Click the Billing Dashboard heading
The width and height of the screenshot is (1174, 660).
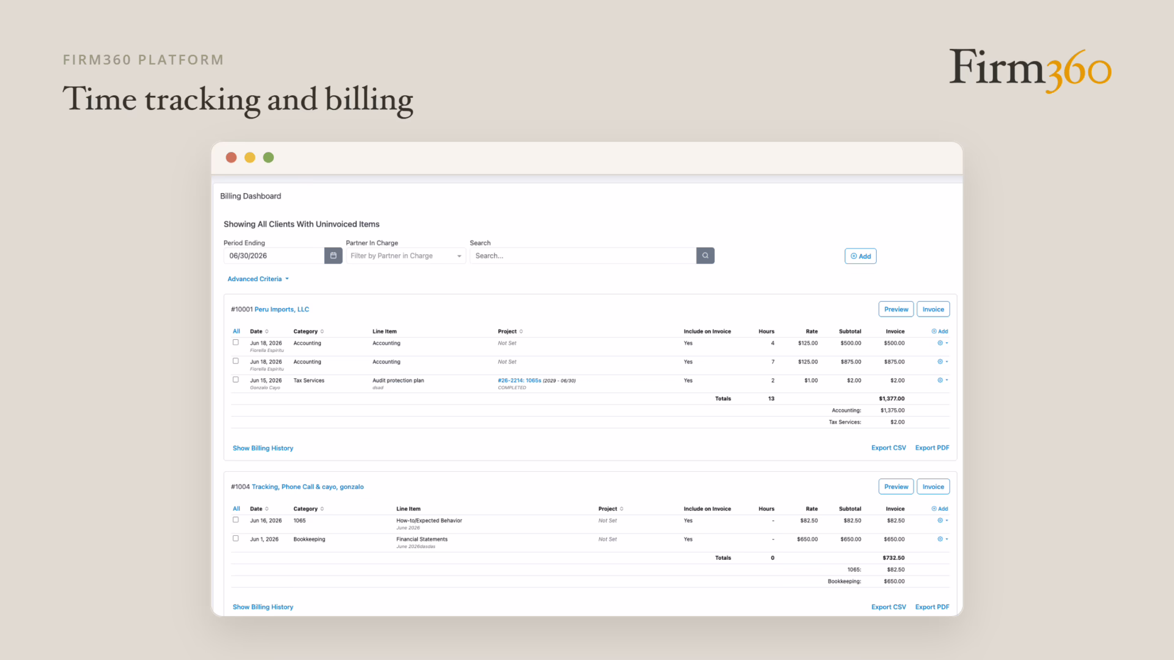[251, 196]
